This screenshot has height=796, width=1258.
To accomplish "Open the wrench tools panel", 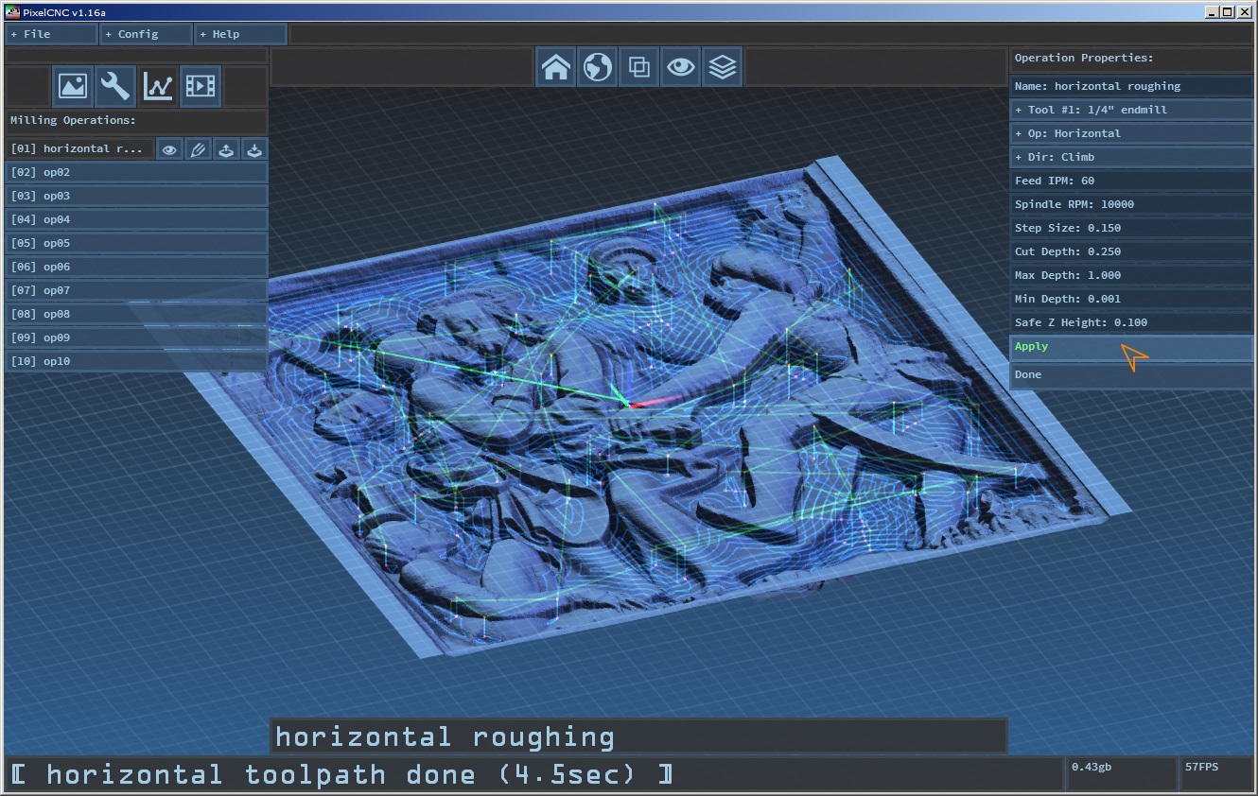I will 115,86.
